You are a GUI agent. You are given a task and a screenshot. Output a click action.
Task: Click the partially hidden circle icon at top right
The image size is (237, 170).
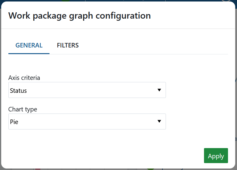[x=226, y=1]
